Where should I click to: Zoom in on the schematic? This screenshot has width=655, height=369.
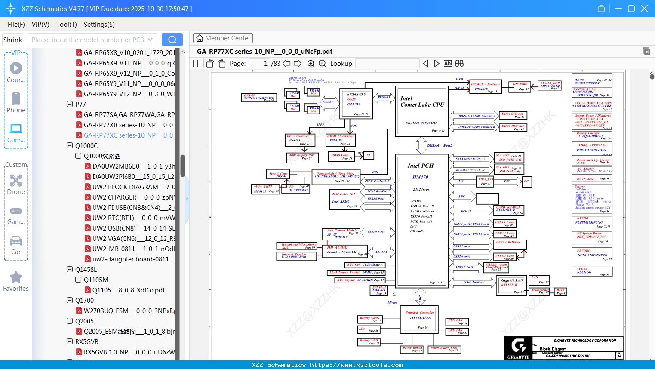(311, 64)
